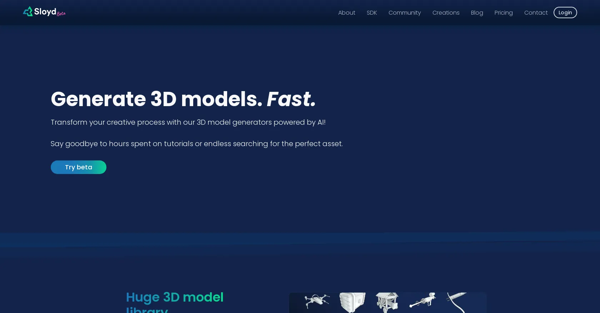This screenshot has height=313, width=600.
Task: Click the Sloyd triangle logo icon
Action: (28, 12)
